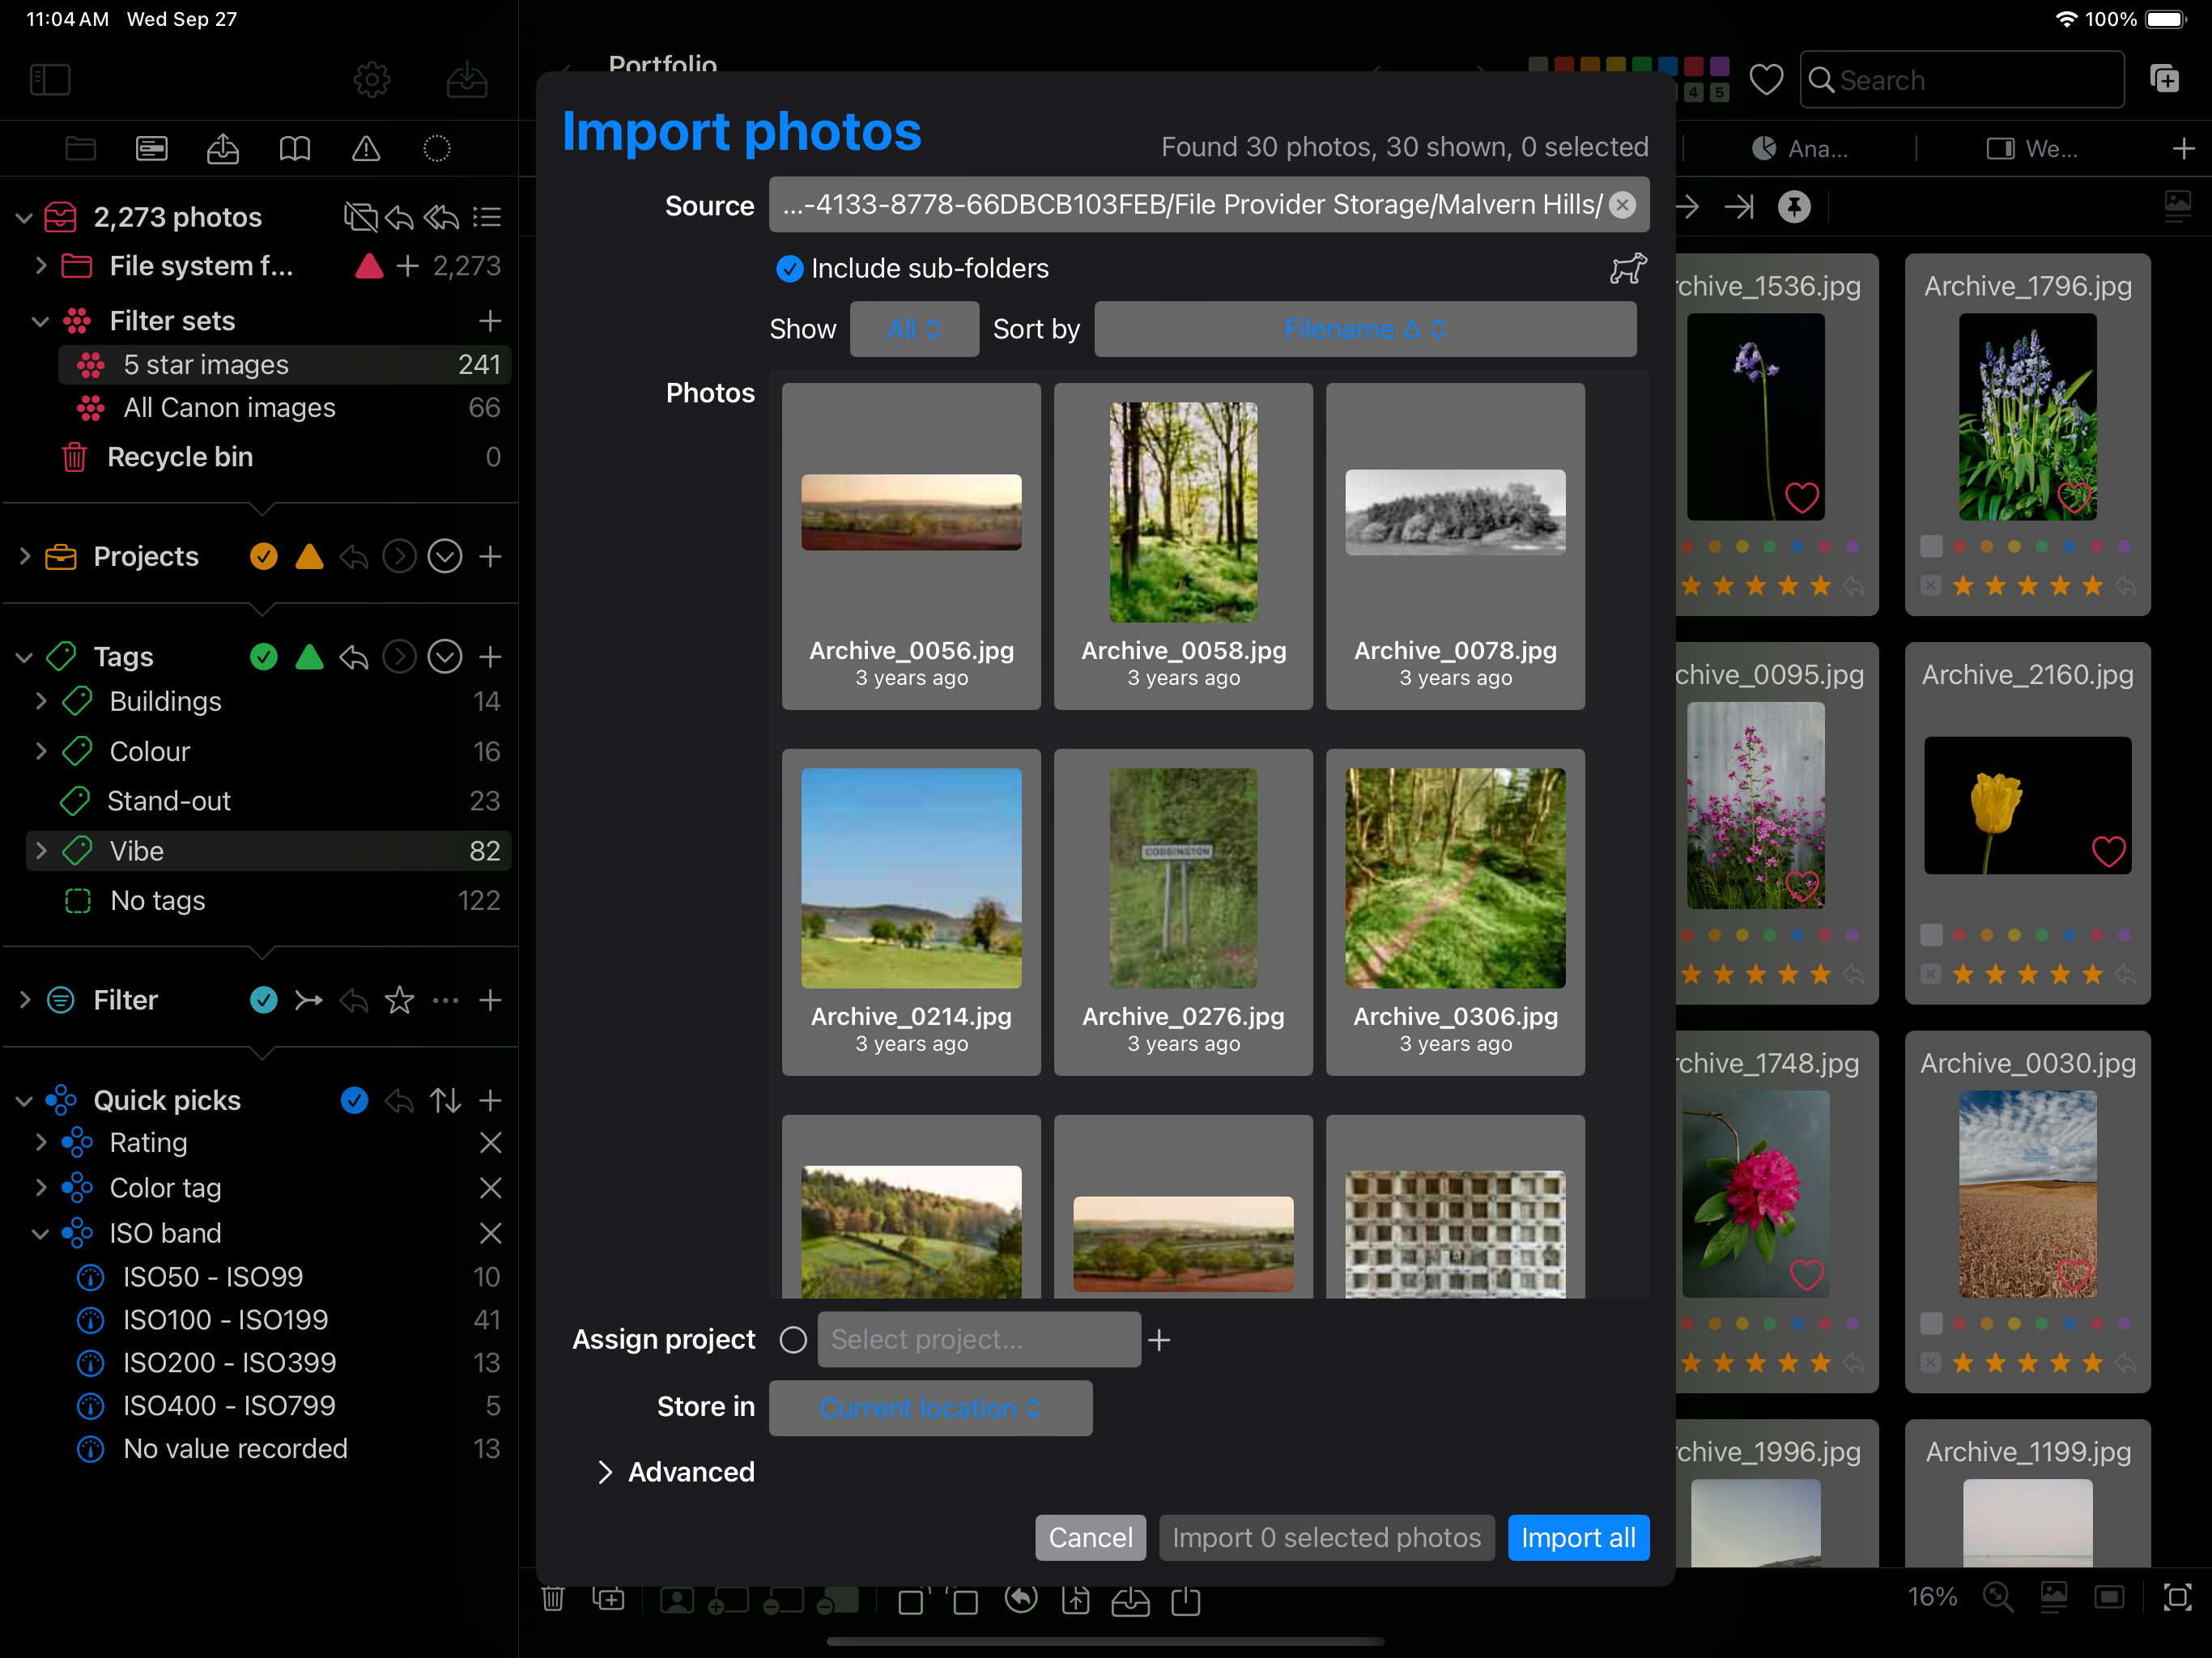Add a new file system folder with the plus

[x=407, y=266]
